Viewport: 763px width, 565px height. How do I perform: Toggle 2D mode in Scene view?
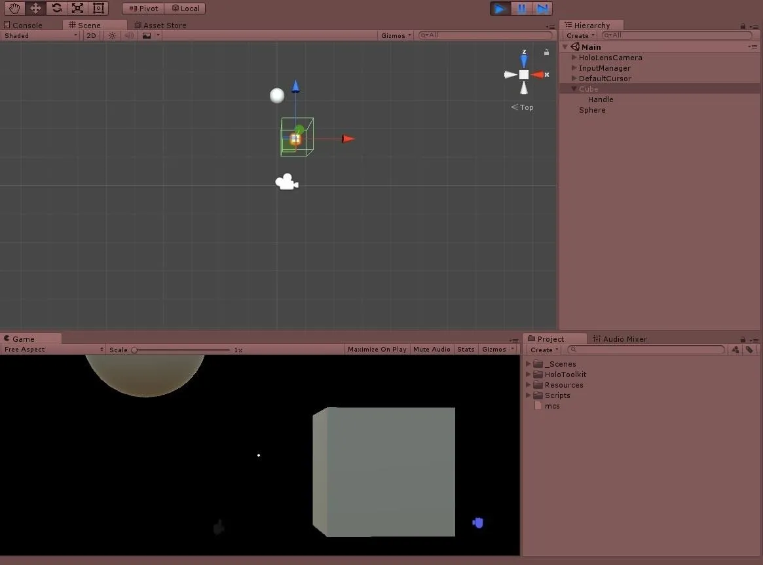pos(92,35)
